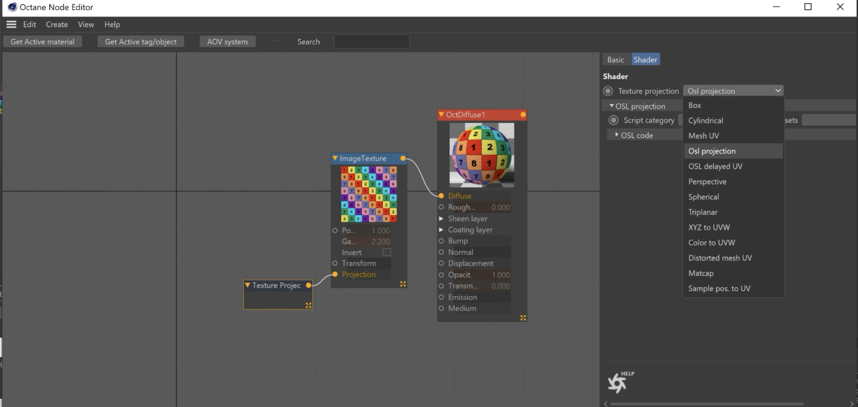Open the hamburger menu icon
This screenshot has height=407, width=858.
click(x=11, y=24)
